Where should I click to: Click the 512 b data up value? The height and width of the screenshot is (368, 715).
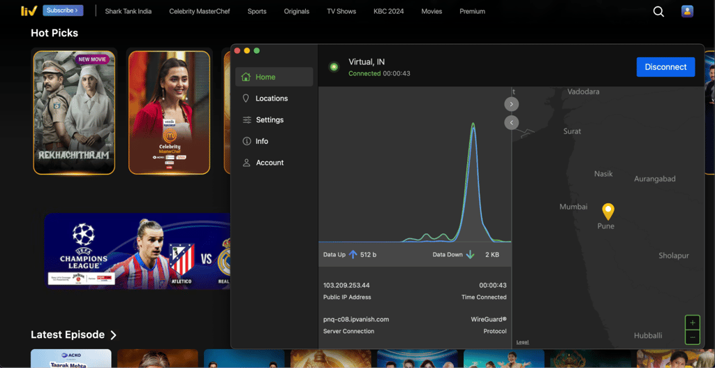point(368,255)
